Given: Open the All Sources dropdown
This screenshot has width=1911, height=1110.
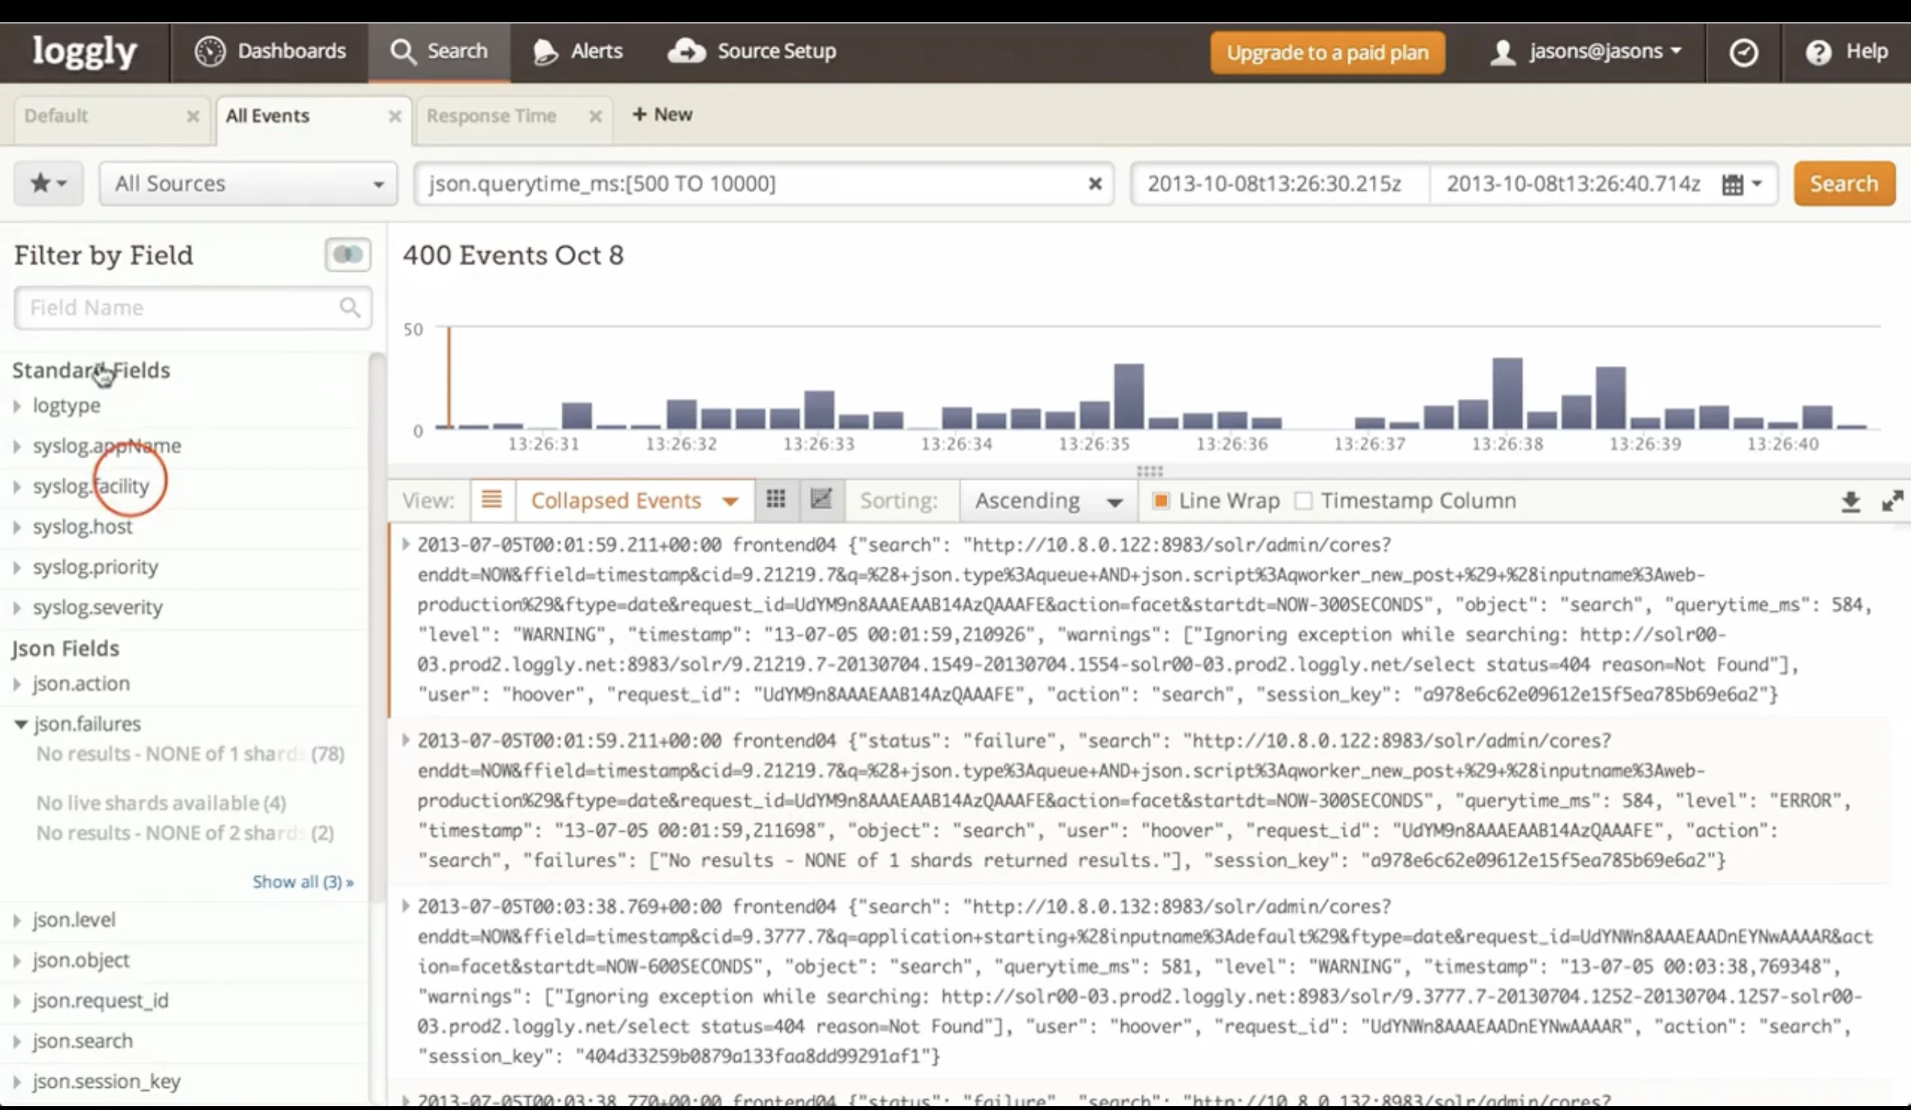Looking at the screenshot, I should point(247,183).
